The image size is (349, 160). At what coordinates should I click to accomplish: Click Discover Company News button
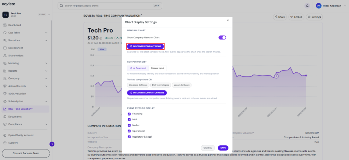tap(146, 47)
